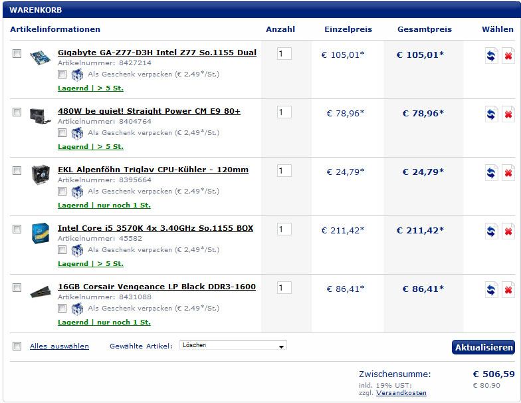Focus quantity field for 16GB Corsair Vengeance

[284, 287]
